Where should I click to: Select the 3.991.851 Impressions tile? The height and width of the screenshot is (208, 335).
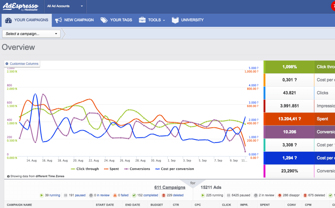pyautogui.click(x=299, y=106)
